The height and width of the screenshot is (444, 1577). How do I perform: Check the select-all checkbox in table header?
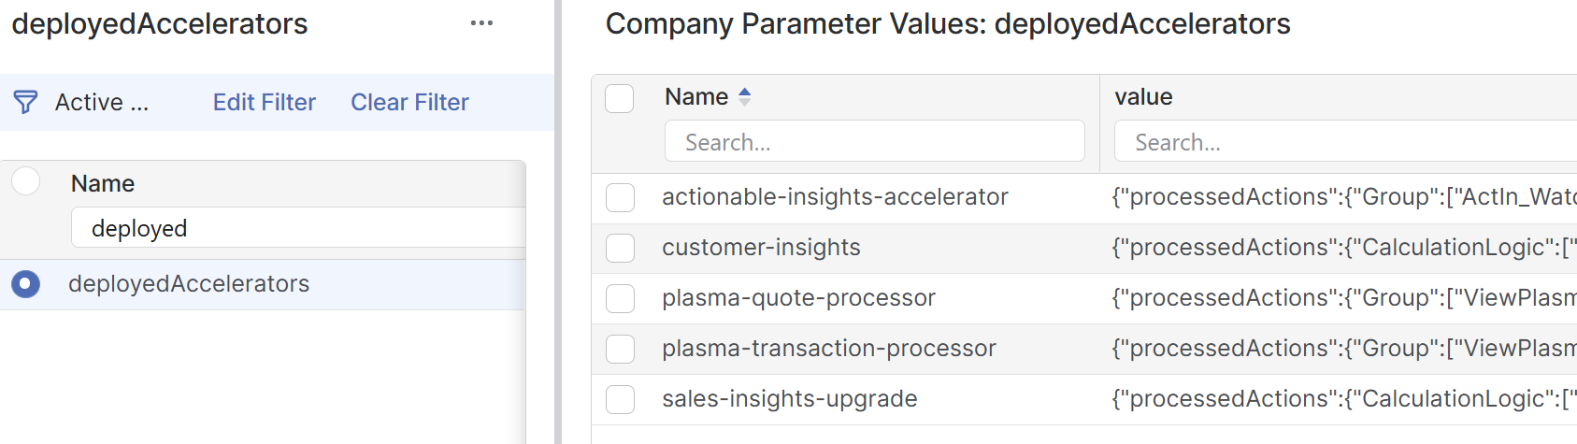coord(620,98)
